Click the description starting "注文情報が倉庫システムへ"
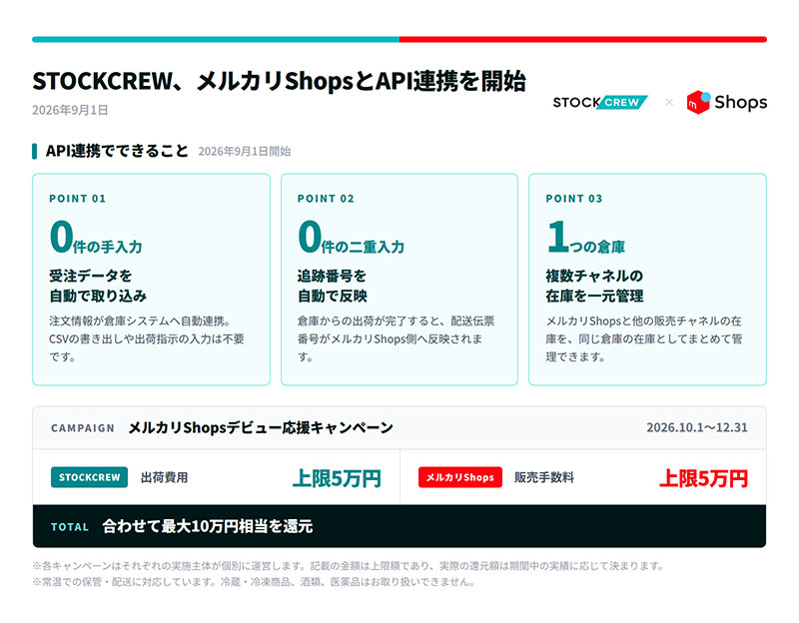This screenshot has height=623, width=799. point(147,338)
